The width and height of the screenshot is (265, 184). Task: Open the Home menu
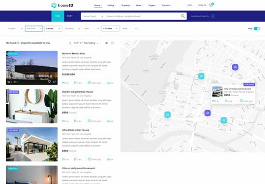pyautogui.click(x=98, y=5)
